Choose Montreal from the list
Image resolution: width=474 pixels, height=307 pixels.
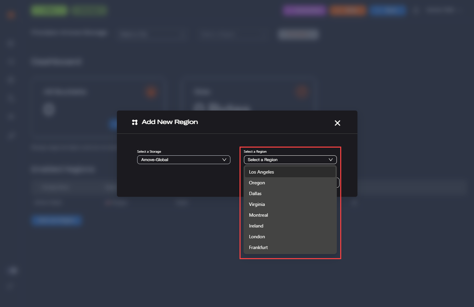coord(258,215)
